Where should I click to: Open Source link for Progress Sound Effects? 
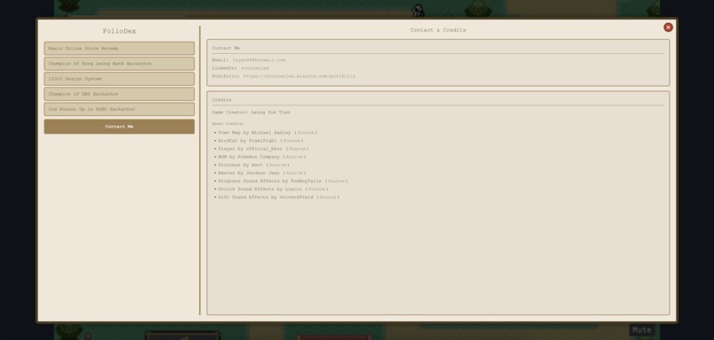click(x=336, y=182)
